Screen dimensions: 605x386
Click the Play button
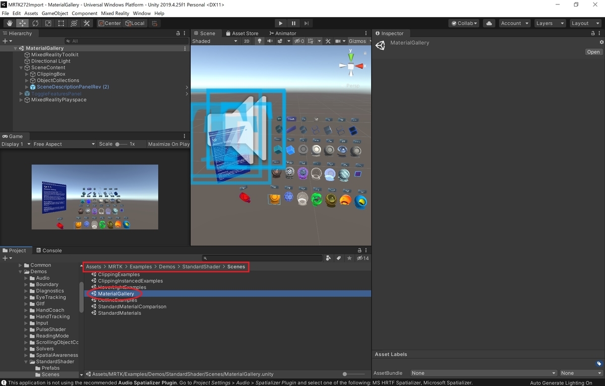click(x=281, y=23)
